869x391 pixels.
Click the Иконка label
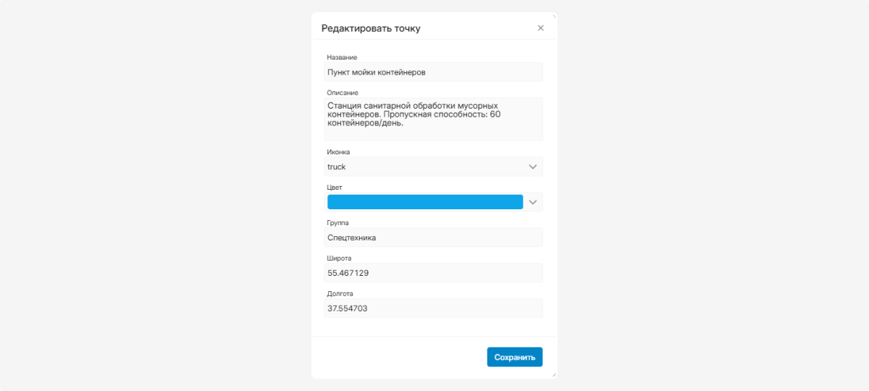(339, 152)
